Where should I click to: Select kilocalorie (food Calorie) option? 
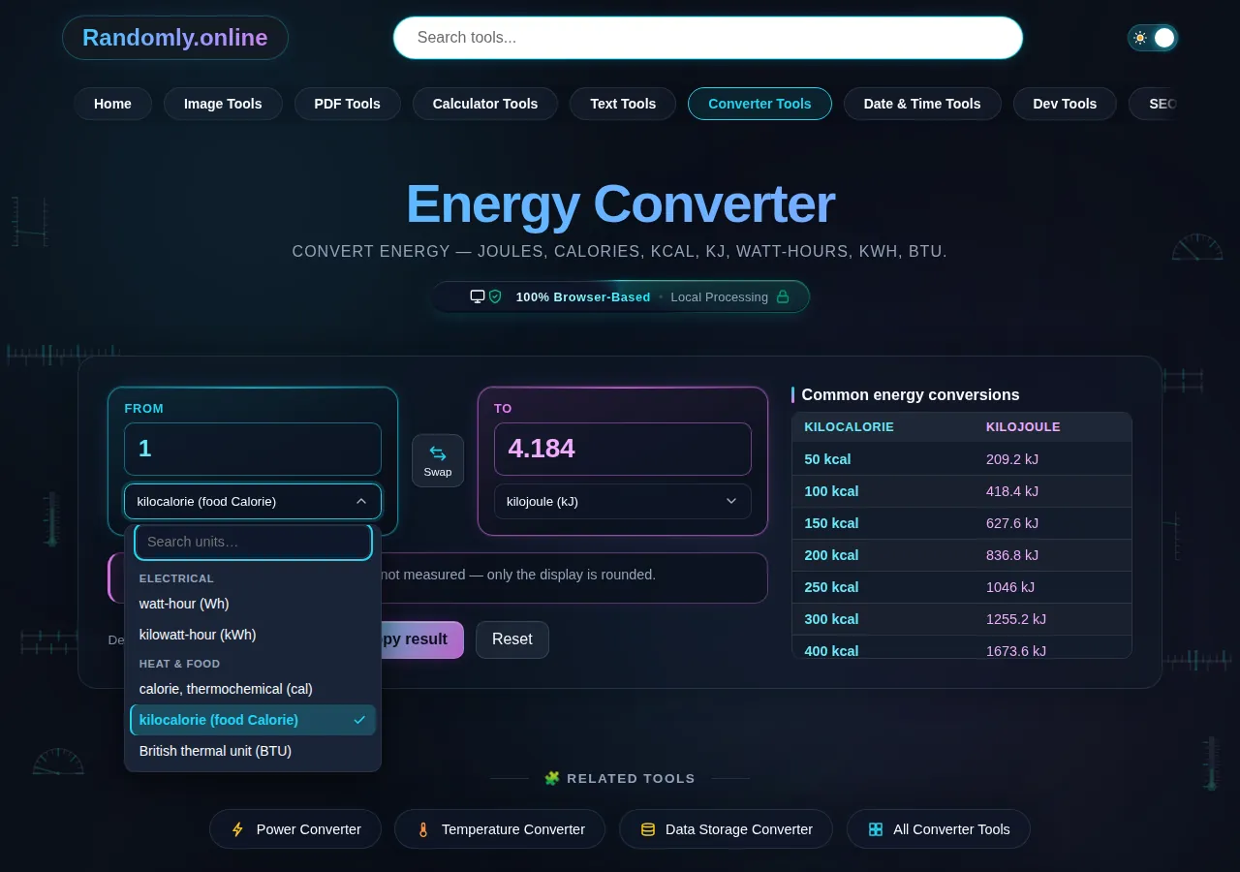pos(253,720)
